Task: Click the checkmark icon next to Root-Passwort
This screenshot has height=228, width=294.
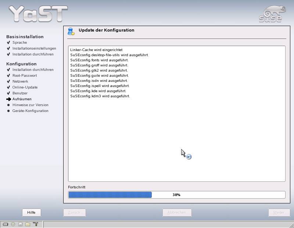Action: click(x=8, y=76)
